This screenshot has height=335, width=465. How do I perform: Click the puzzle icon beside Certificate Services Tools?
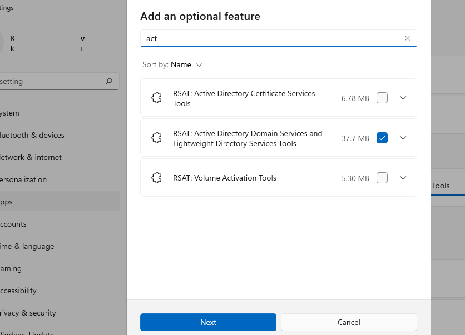pos(156,98)
